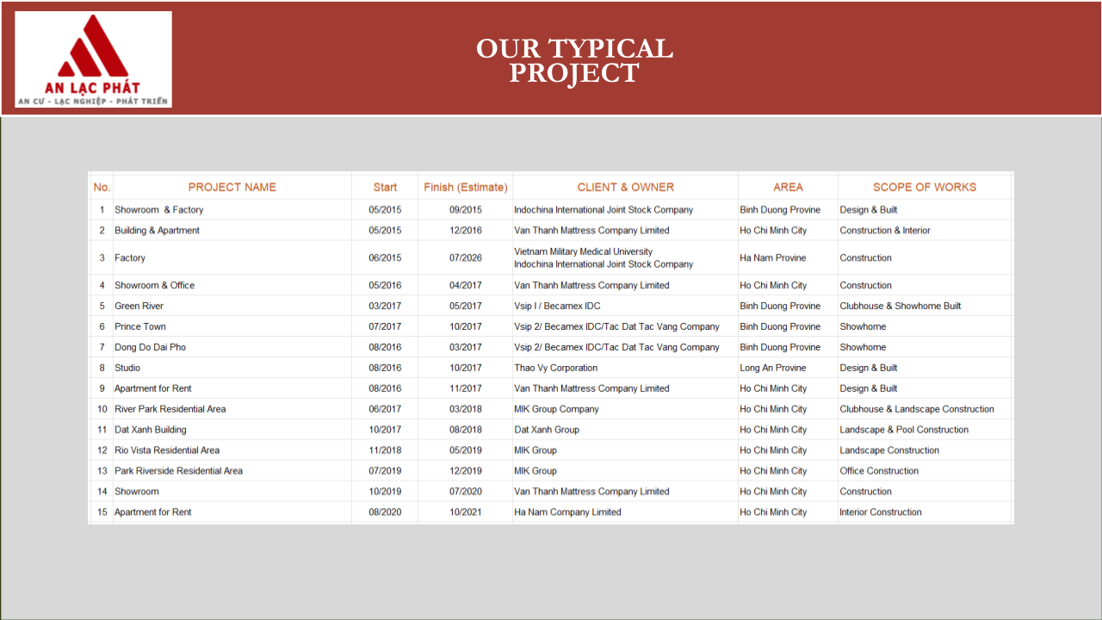Select the Start column header
Screen dimensions: 1102x620
coord(385,187)
